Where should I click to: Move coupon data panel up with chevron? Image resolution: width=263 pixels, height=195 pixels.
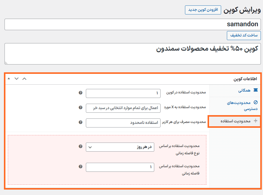coord(24,79)
